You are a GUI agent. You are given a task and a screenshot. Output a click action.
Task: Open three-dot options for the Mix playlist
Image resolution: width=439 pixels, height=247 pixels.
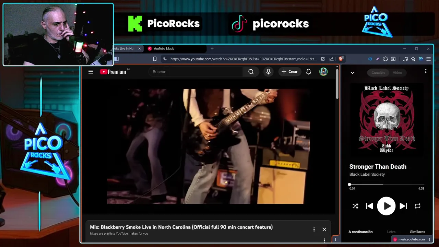click(x=314, y=230)
